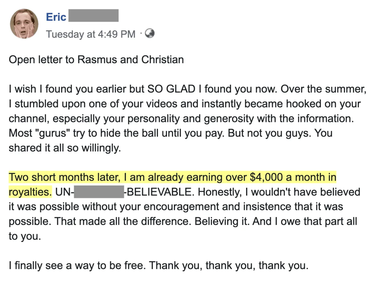This screenshot has width=376, height=281.
Task: Click the Open letter to Rasmus and Christian line
Action: coord(96,59)
